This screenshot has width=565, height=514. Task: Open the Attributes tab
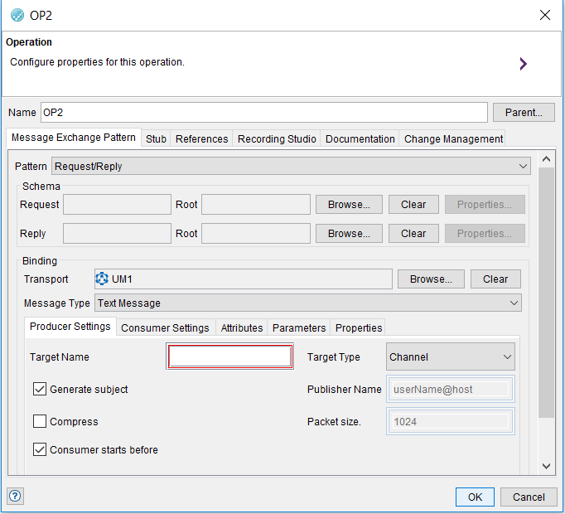tap(242, 327)
